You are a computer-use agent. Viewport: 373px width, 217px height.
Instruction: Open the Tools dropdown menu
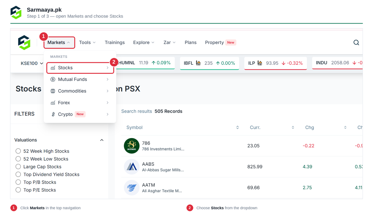[87, 42]
